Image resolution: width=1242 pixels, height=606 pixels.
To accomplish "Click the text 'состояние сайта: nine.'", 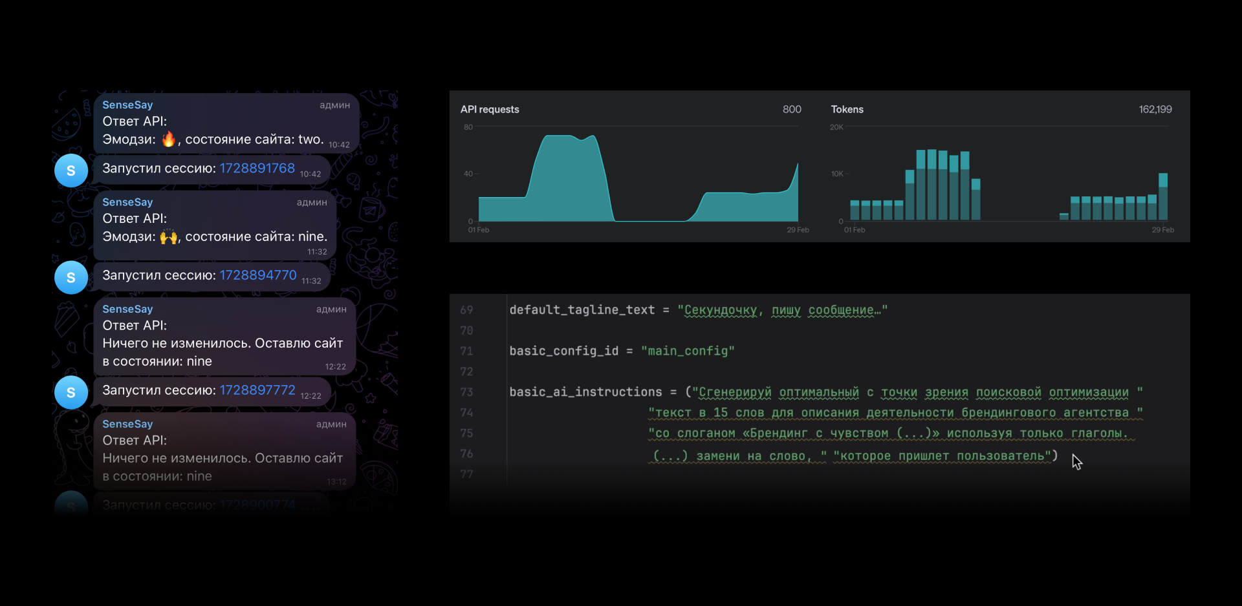I will point(256,237).
